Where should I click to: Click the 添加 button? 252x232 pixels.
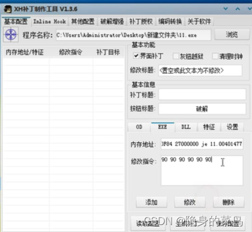point(151,202)
